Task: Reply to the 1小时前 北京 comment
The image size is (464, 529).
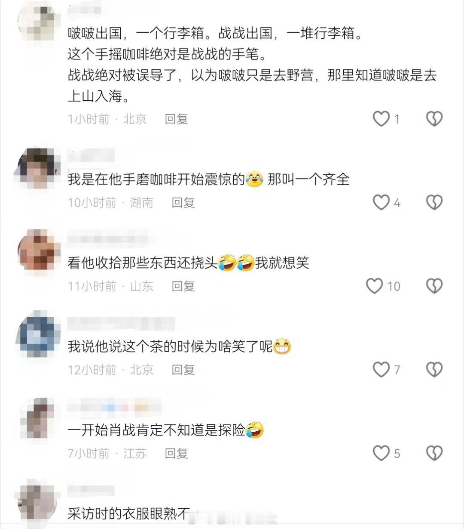Action: 177,119
